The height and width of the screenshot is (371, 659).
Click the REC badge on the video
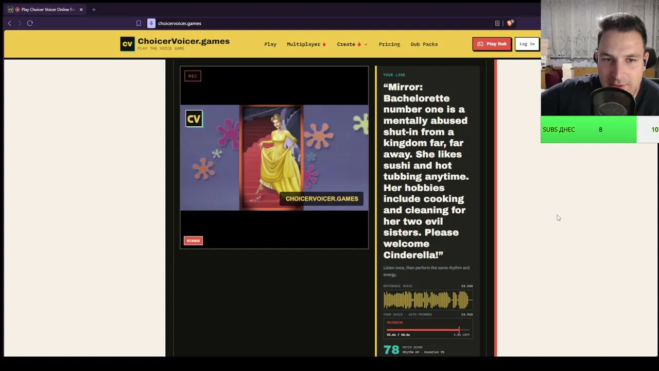click(193, 76)
